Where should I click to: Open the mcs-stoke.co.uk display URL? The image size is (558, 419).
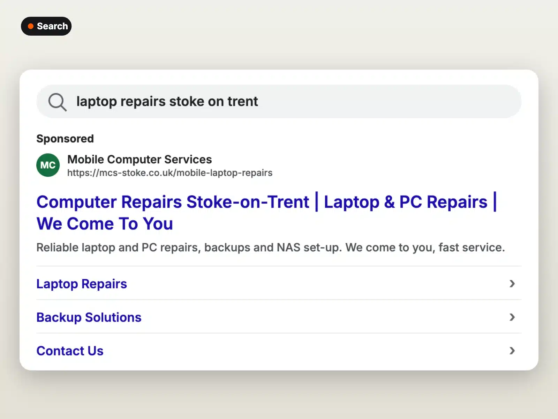click(x=170, y=173)
